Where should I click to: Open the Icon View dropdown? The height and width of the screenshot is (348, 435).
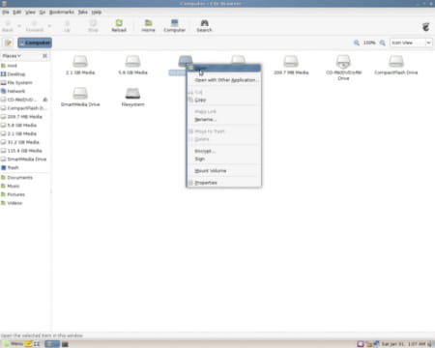tap(411, 43)
